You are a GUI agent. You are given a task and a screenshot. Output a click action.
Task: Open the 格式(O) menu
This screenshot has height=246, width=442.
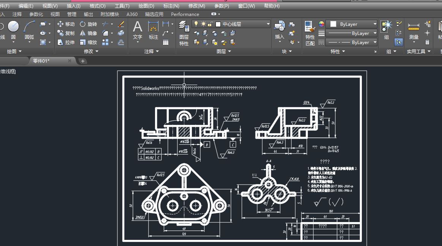97,6
